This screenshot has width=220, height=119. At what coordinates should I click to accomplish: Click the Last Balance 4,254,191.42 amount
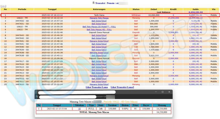[196, 12]
